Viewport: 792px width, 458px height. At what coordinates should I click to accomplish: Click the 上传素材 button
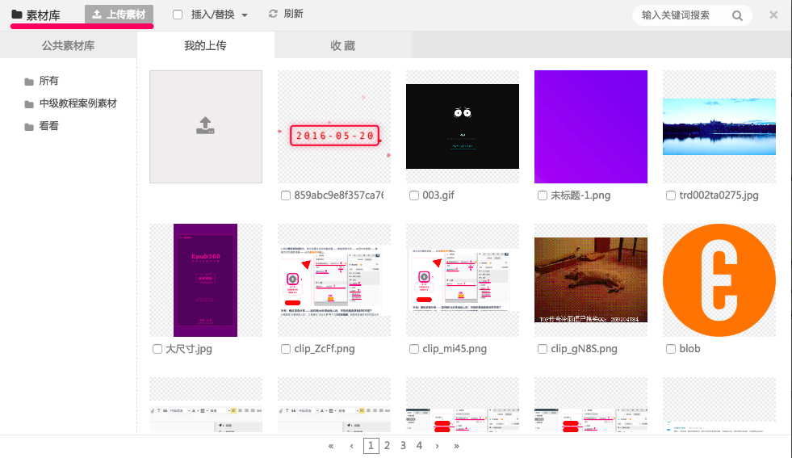pos(119,15)
